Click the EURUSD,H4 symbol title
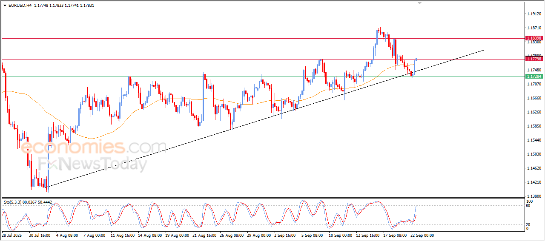Viewport: 545px width, 241px height. tap(20, 6)
